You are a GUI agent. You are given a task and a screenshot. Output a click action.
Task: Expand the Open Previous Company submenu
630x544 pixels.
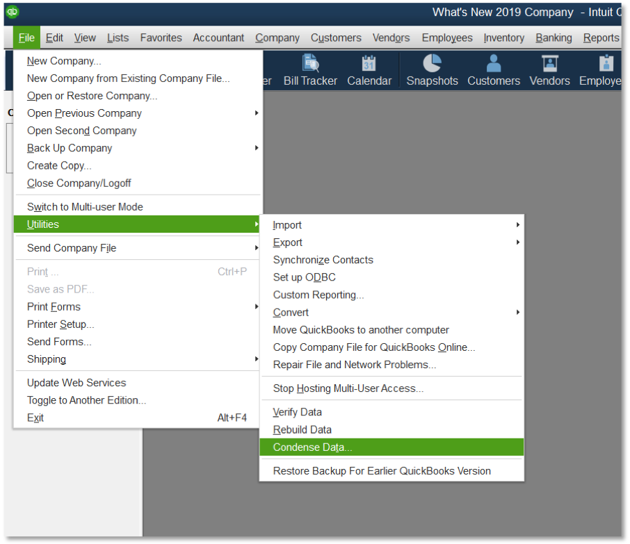pyautogui.click(x=138, y=113)
